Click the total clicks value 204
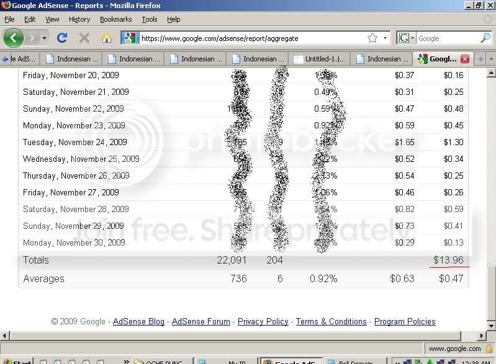This screenshot has height=364, width=496. coord(274,260)
